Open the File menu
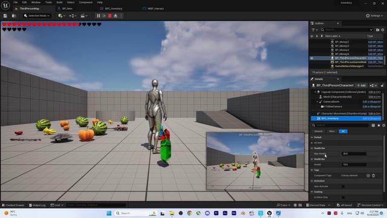Screen dimensions: 387x218 (15, 2)
